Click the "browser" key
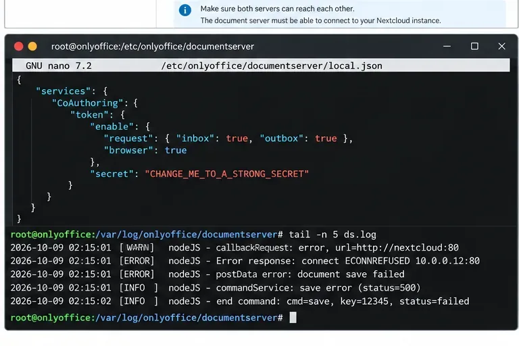Viewport: 519px width, 346px height. (128, 150)
